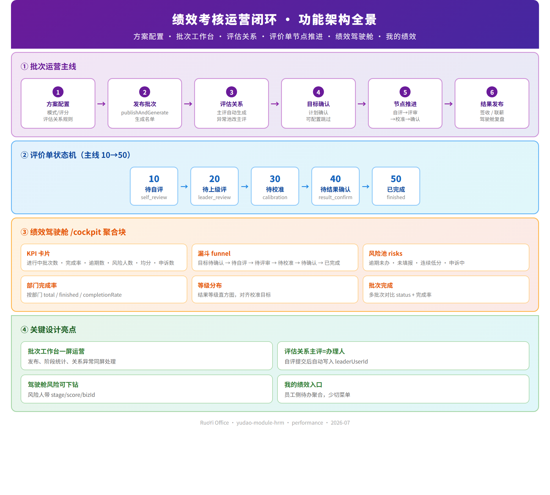Click yudao-module-hrm in the footer

260,423
